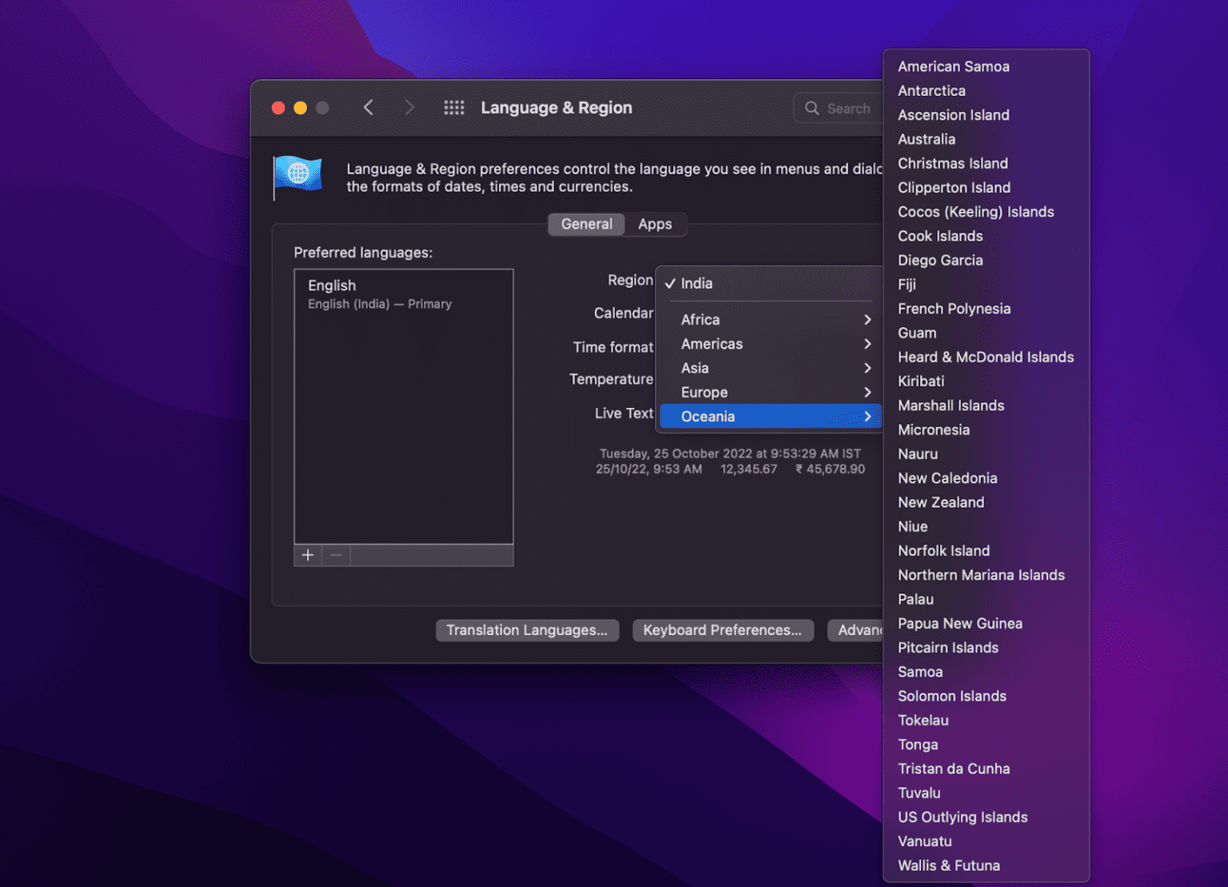Click the yellow minimize window button
The image size is (1228, 887).
click(x=301, y=108)
